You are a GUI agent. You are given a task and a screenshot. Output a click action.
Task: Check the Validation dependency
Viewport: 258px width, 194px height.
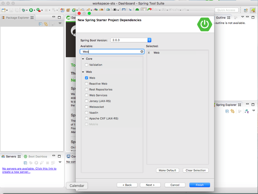pyautogui.click(x=87, y=65)
